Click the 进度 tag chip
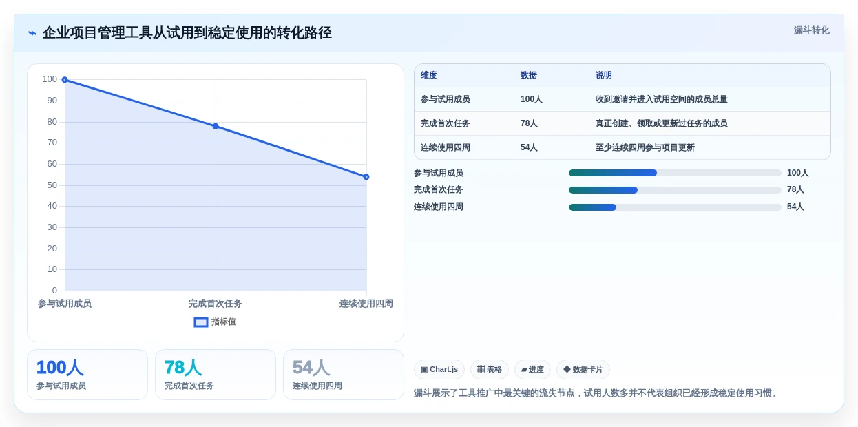Image resolution: width=858 pixels, height=427 pixels. [x=532, y=370]
